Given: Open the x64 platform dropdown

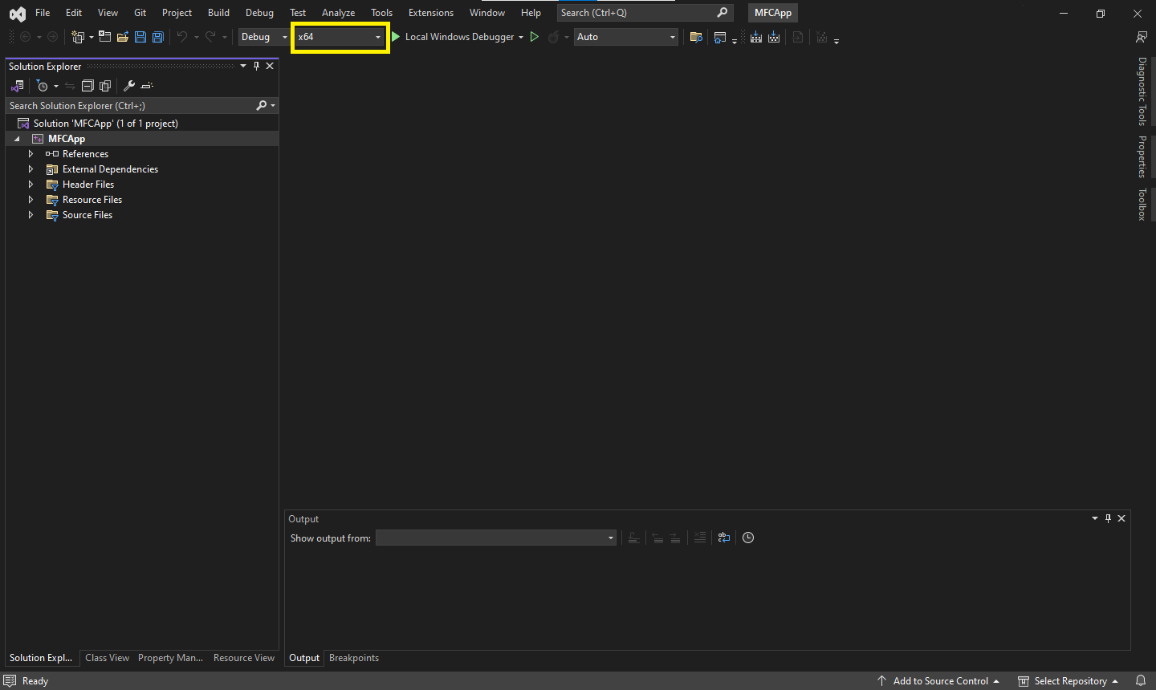Looking at the screenshot, I should click(x=340, y=37).
